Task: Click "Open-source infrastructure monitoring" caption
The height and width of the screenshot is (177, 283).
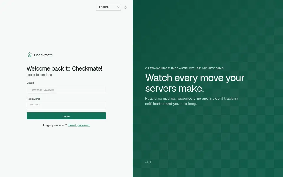Action: click(x=184, y=68)
